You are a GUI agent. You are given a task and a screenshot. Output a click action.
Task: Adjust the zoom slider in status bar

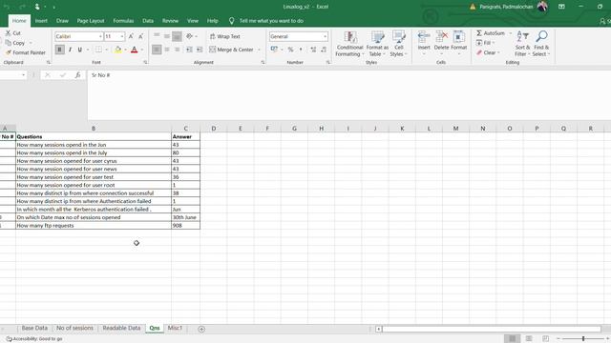pos(583,339)
